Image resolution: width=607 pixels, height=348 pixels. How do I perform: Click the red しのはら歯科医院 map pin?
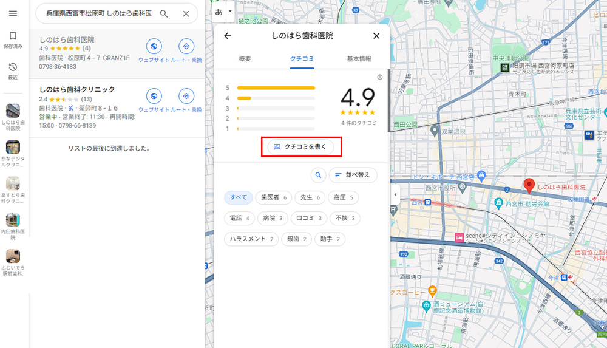pyautogui.click(x=529, y=185)
